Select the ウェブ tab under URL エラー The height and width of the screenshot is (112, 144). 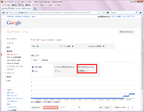[x=35, y=60]
